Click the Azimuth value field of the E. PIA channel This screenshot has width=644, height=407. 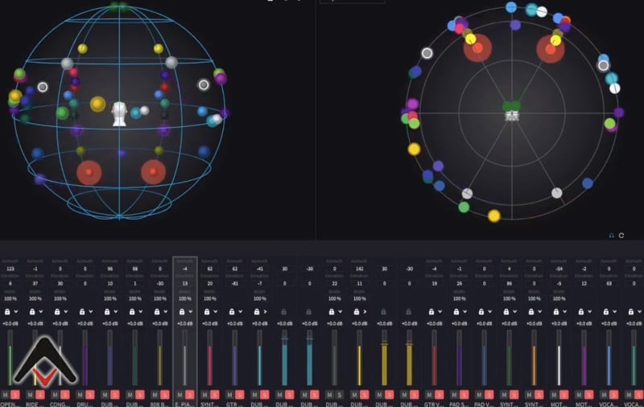pyautogui.click(x=184, y=269)
